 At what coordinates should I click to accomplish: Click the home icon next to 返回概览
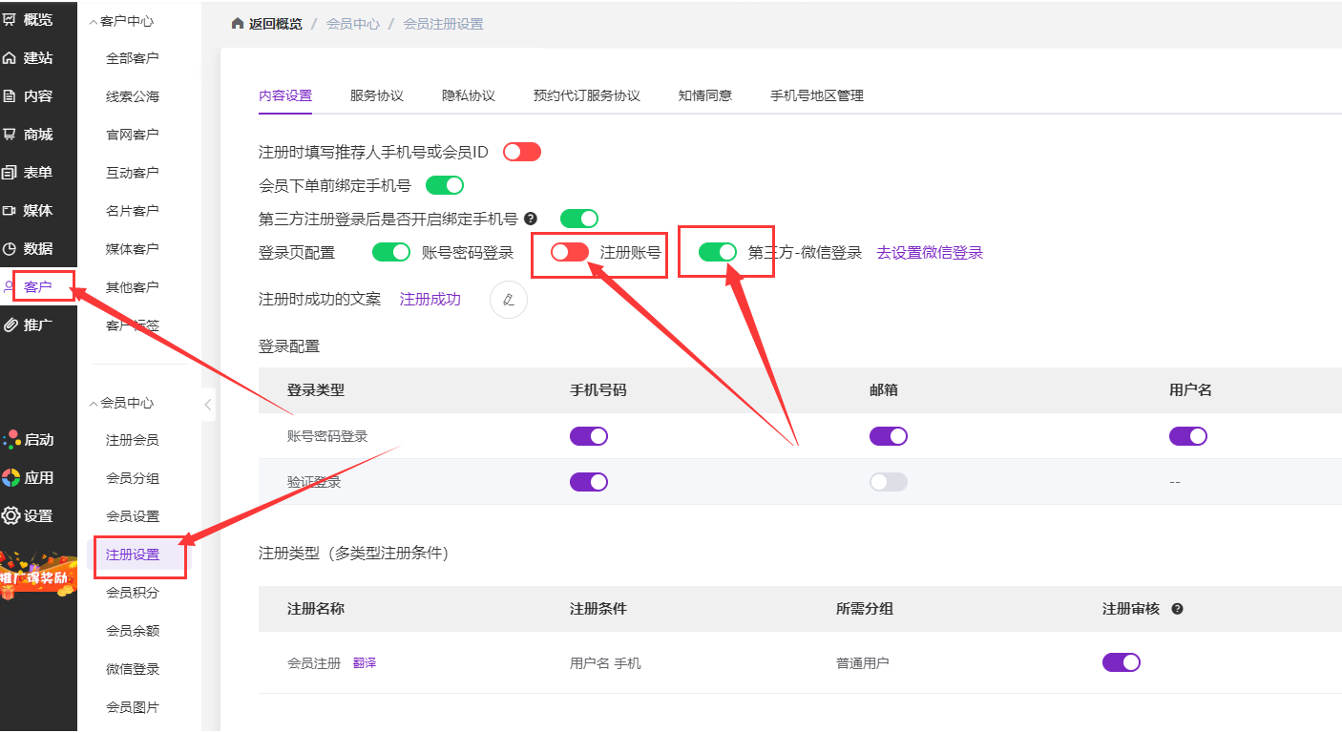(x=238, y=24)
